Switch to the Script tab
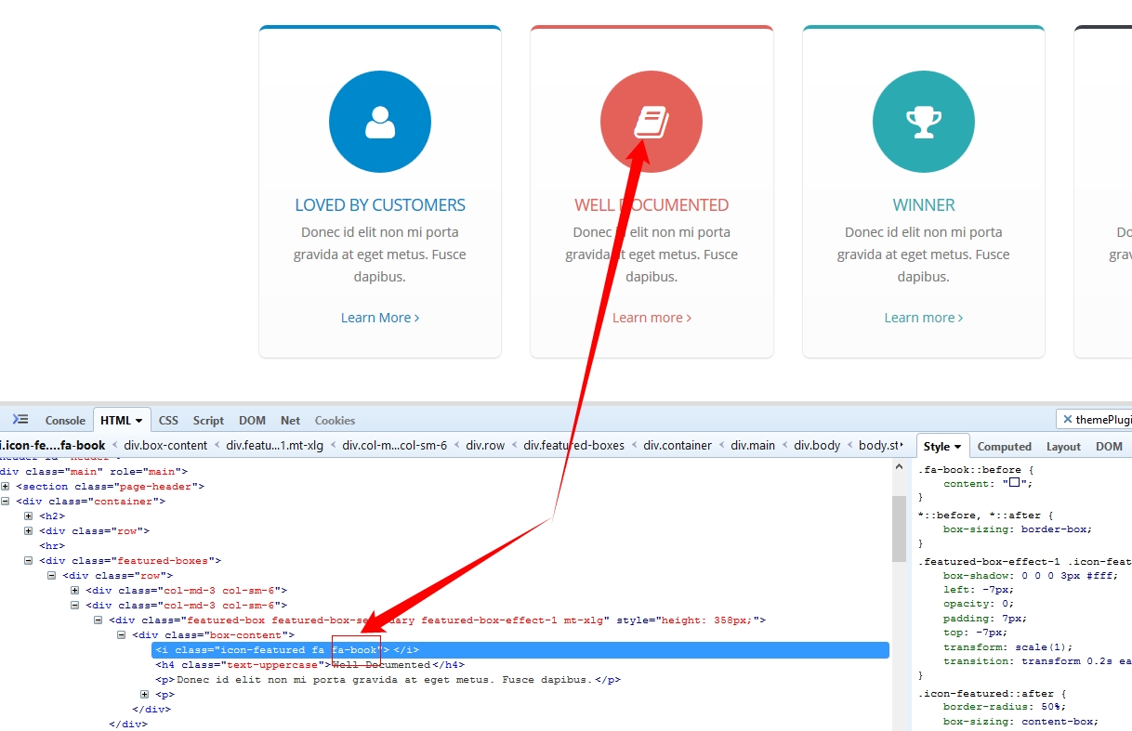Image resolution: width=1132 pixels, height=731 pixels. coord(208,421)
